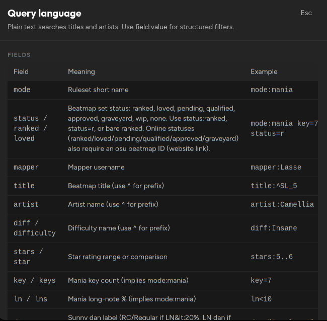Click the Query language heading

(44, 14)
